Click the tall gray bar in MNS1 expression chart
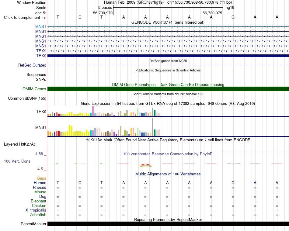Viewport: 289px width, 231px height. 153,127
